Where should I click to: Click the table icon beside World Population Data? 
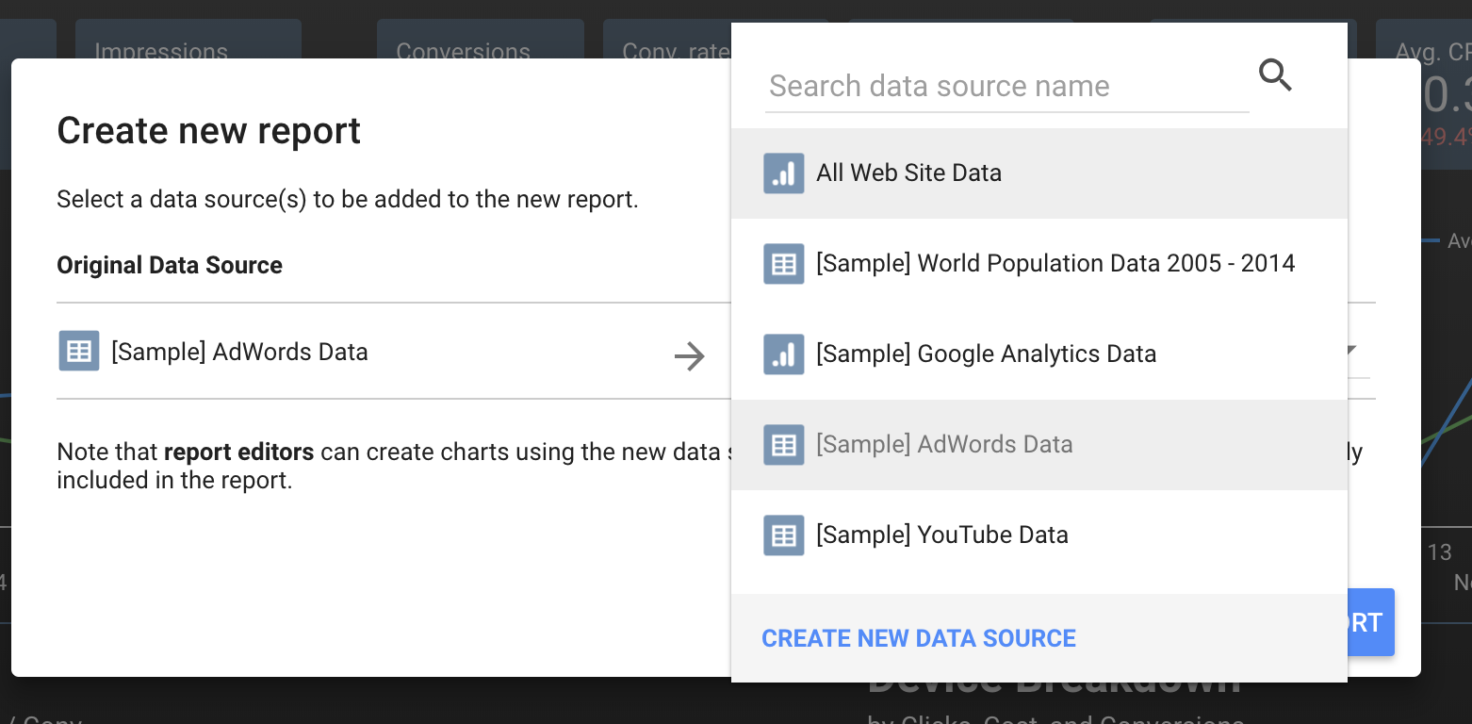click(783, 264)
